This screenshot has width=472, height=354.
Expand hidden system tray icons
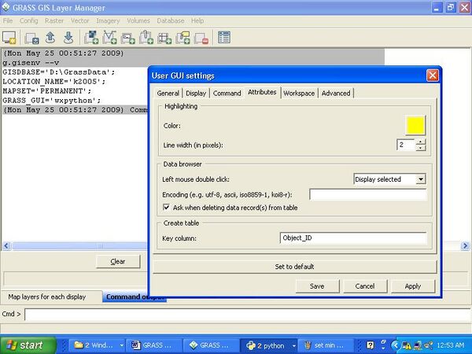[x=395, y=345]
